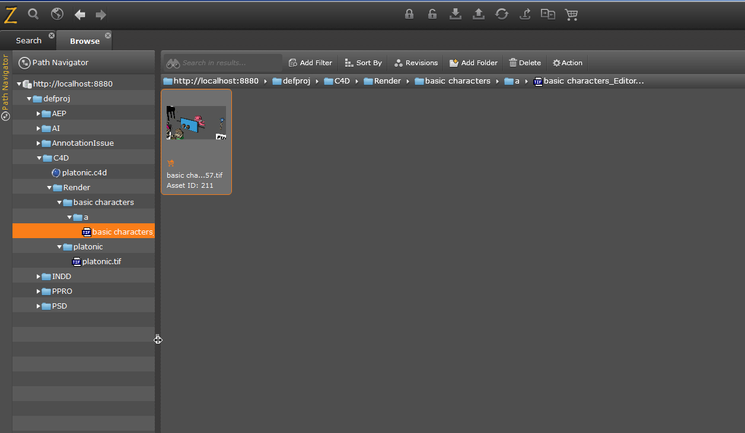Expand the INDD folder arrow

(39, 277)
